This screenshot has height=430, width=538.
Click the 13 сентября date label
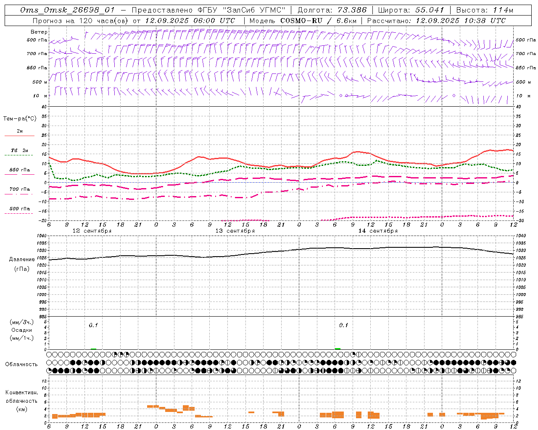coord(235,231)
